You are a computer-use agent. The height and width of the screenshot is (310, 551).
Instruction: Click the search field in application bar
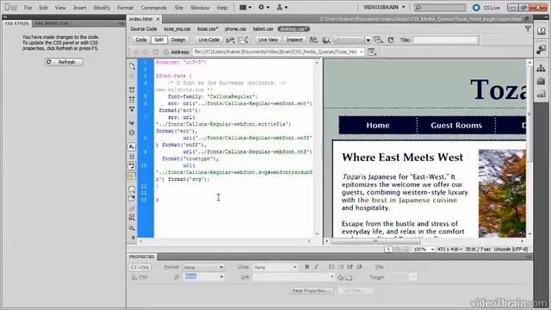440,8
